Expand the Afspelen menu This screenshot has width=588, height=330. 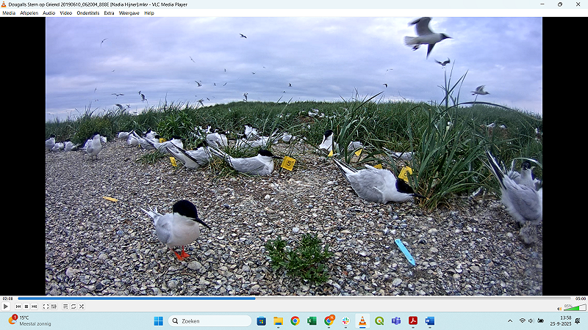point(29,13)
